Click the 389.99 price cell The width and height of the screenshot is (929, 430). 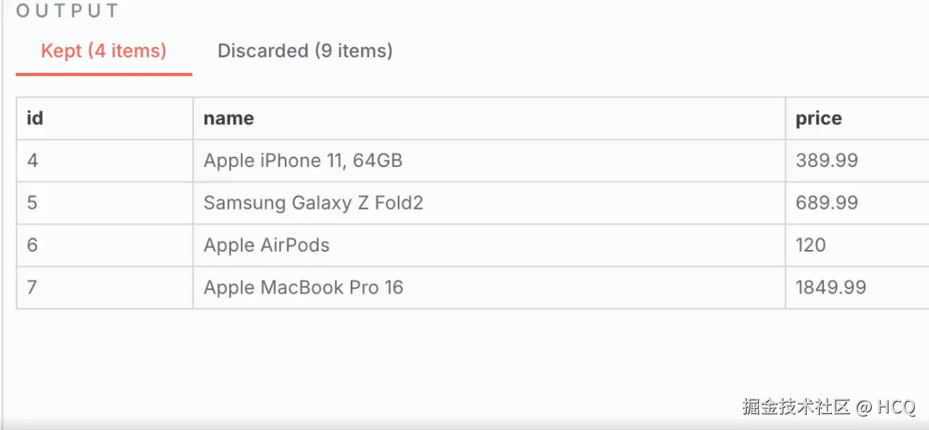(857, 160)
